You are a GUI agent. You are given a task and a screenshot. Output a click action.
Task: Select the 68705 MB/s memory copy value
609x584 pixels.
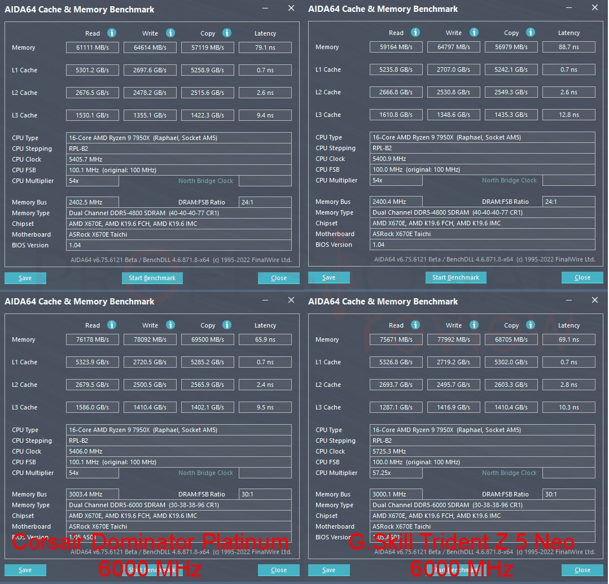pyautogui.click(x=511, y=339)
